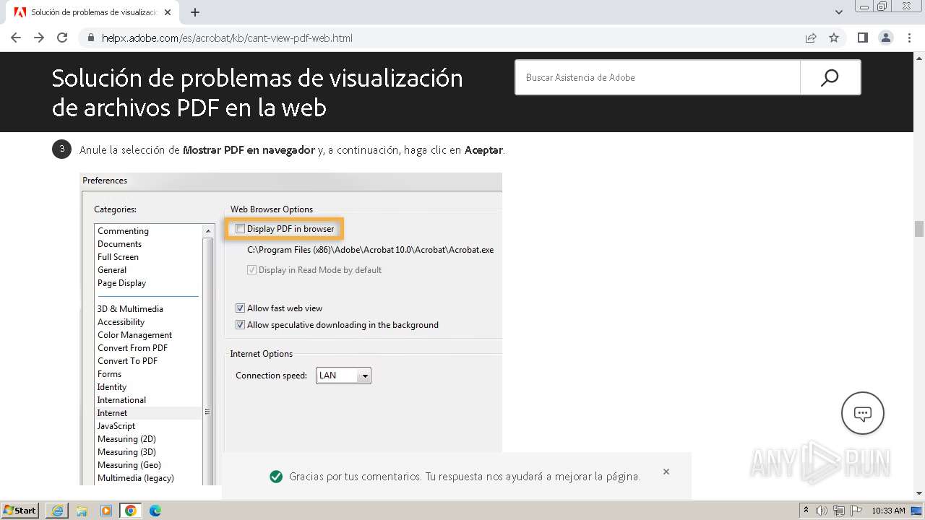Open the media player taskbar icon
925x520 pixels.
[106, 511]
